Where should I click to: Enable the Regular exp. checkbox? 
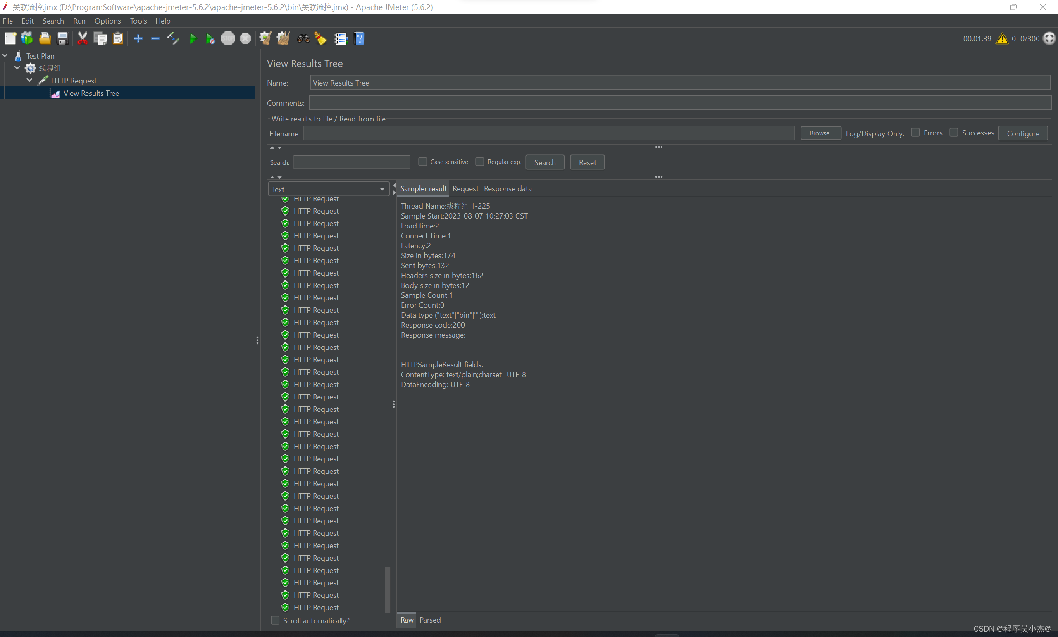click(480, 162)
